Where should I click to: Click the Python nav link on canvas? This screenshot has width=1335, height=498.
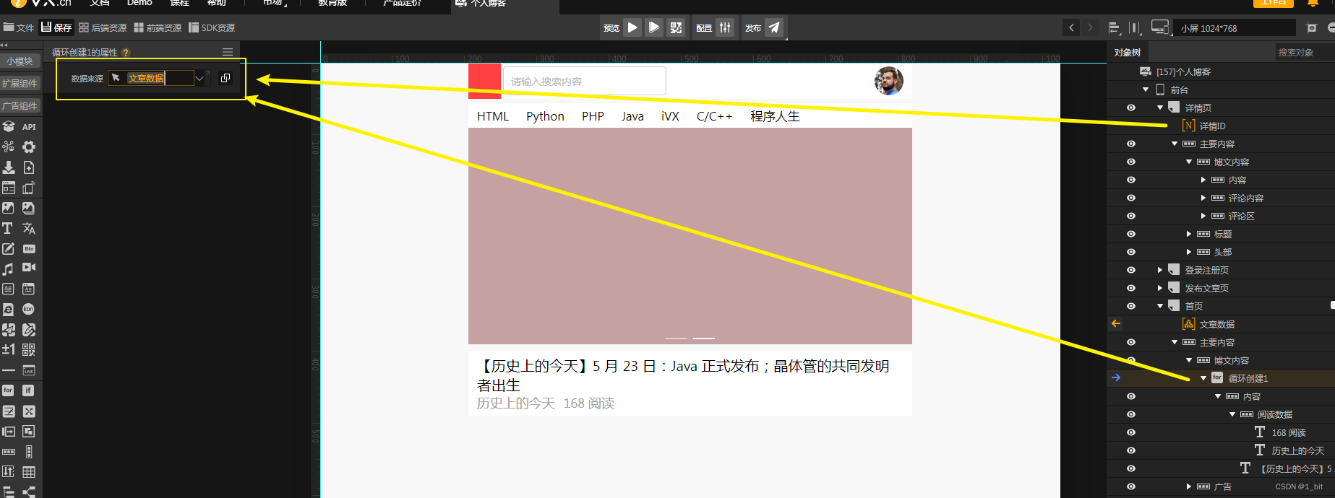click(545, 116)
